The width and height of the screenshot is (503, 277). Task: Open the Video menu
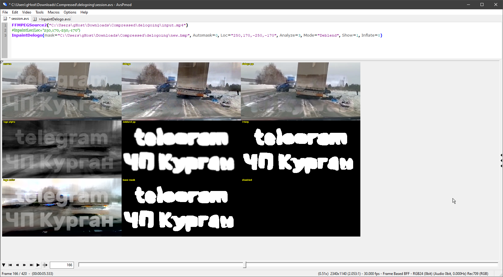pyautogui.click(x=27, y=12)
